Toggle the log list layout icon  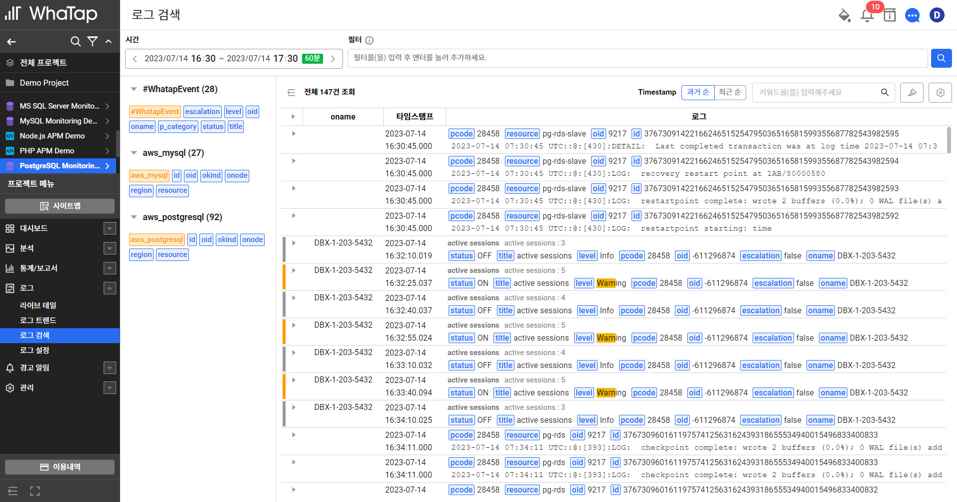tap(292, 92)
